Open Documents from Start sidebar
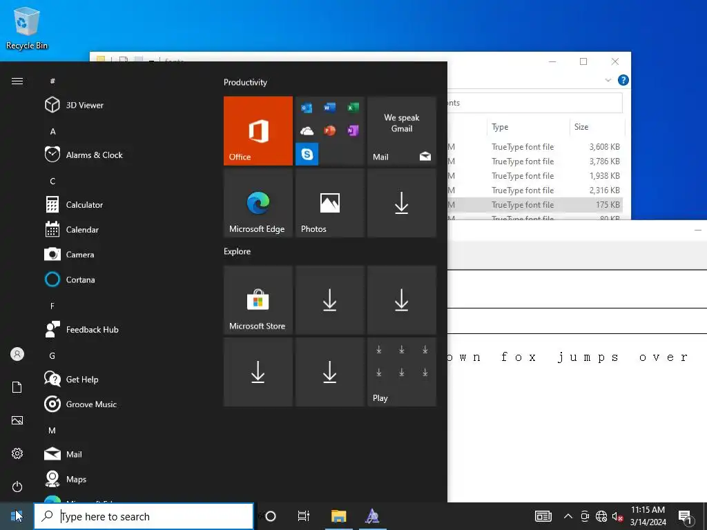This screenshot has width=707, height=530. [17, 387]
